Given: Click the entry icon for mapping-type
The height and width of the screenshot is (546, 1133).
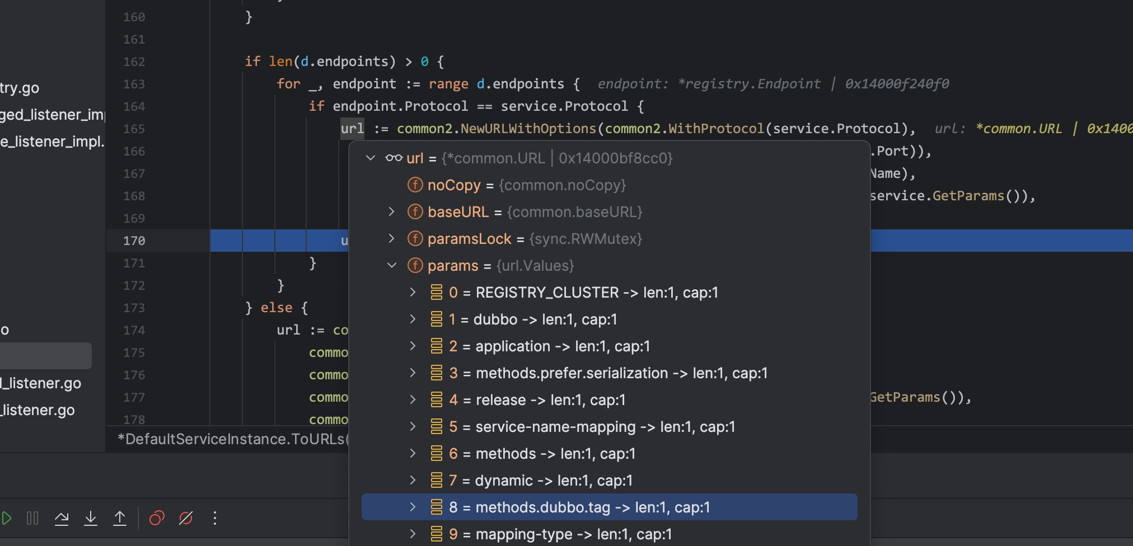Looking at the screenshot, I should [437, 534].
